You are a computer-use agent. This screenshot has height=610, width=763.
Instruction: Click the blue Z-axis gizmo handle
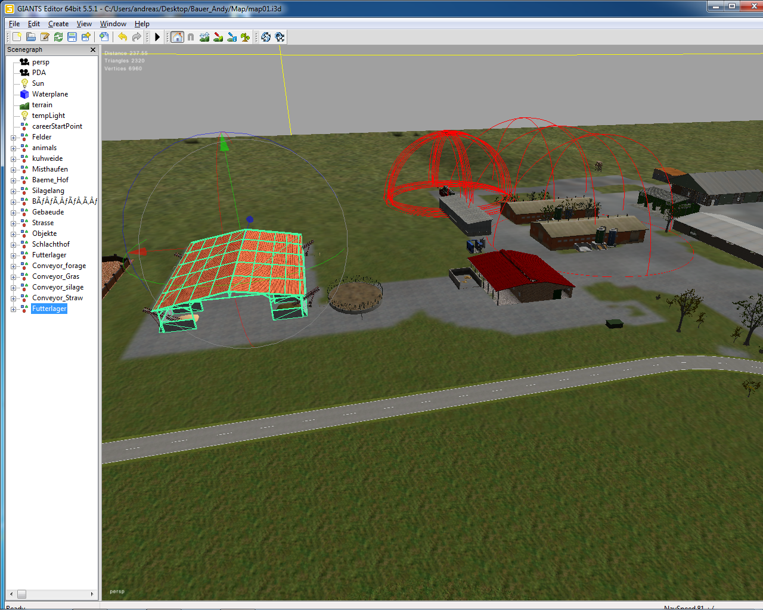pos(250,219)
